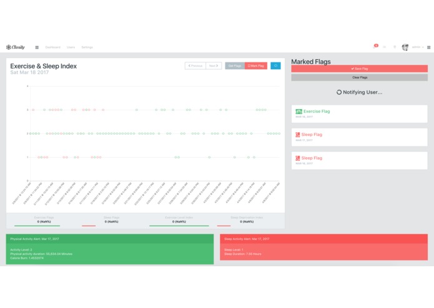Click the Sleep Activity Alert header
Viewport: 434px width, 308px height.
(x=323, y=239)
